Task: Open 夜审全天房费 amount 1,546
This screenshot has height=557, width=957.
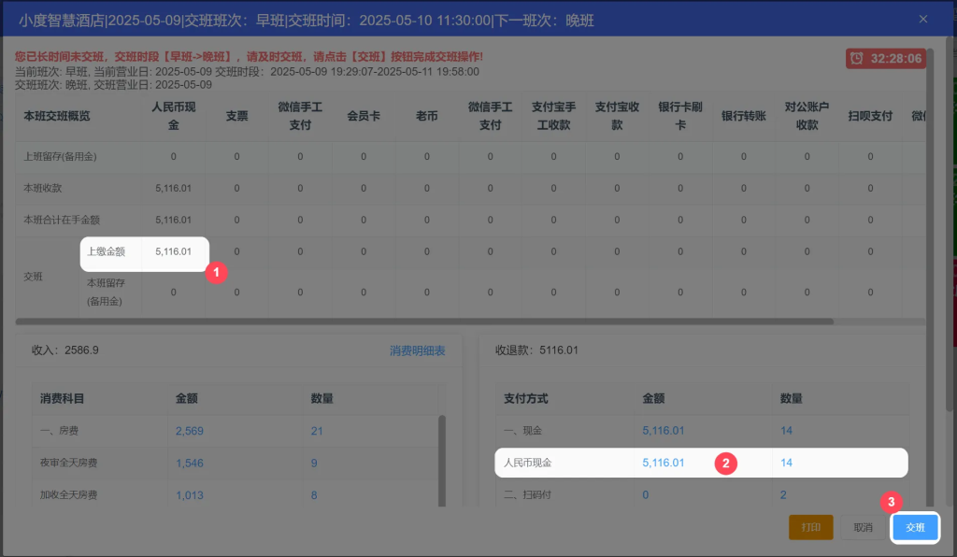Action: [x=189, y=463]
